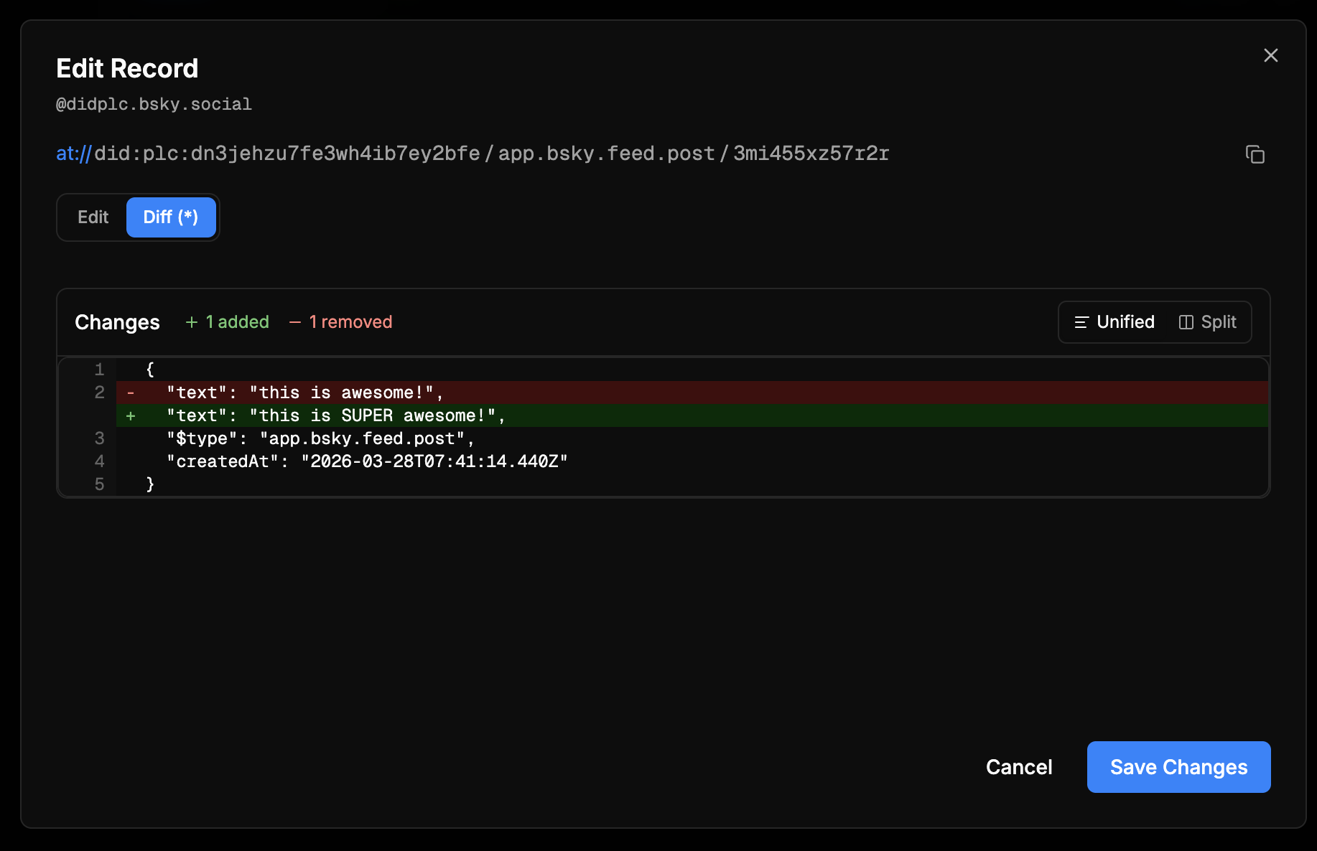Viewport: 1317px width, 851px height.
Task: Click the @didplc.bsky.social handle
Action: [x=154, y=105]
